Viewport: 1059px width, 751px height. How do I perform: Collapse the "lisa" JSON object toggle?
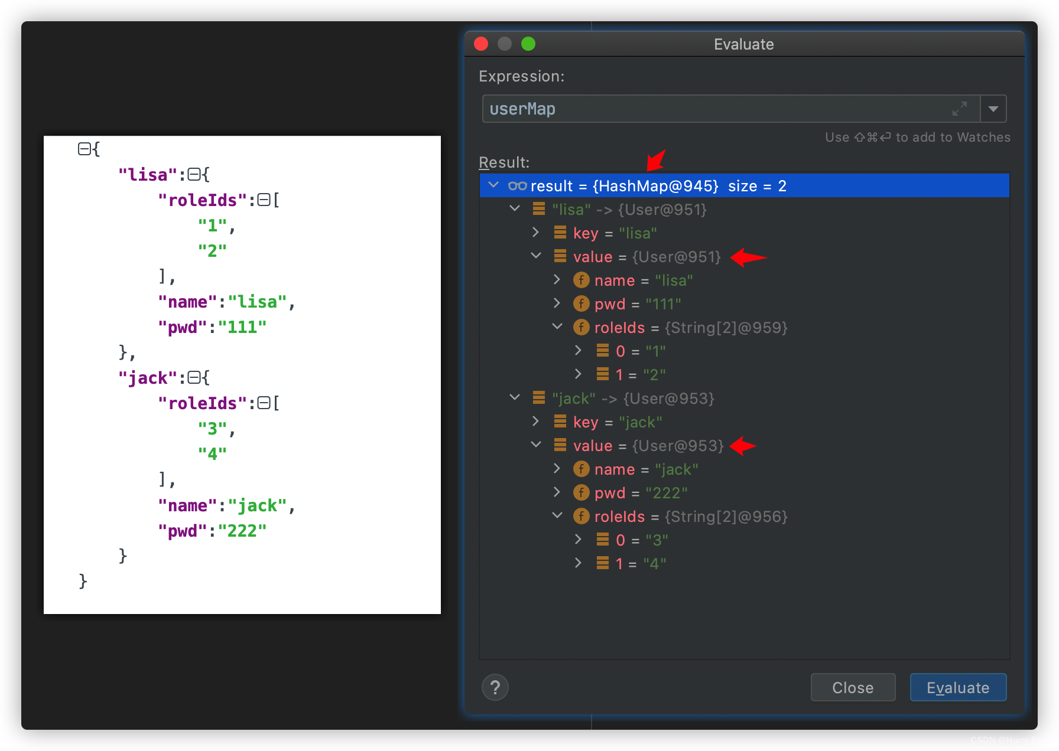[194, 174]
